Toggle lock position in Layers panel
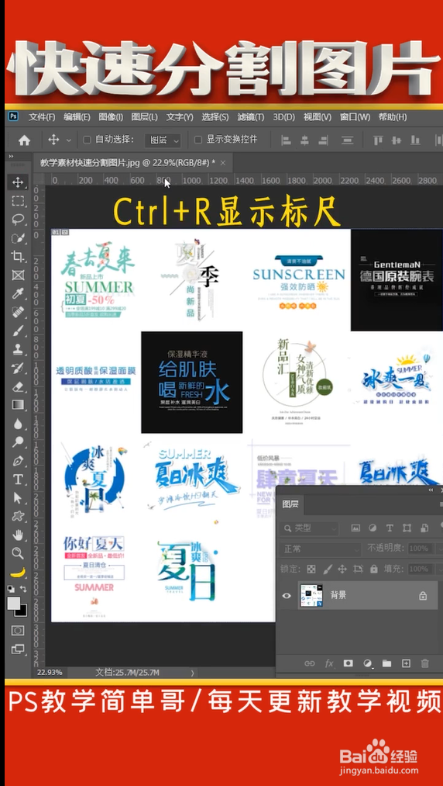 pos(342,569)
